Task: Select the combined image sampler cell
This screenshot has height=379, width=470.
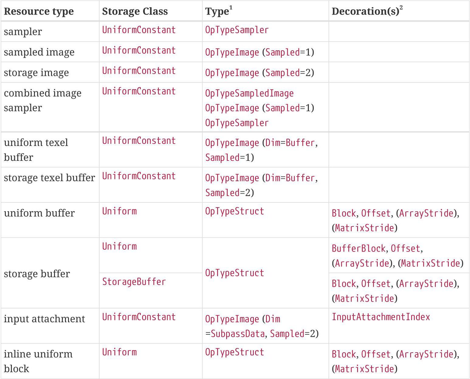Action: [x=43, y=100]
